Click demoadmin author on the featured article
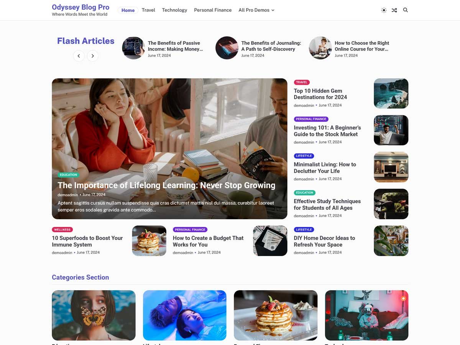This screenshot has width=460, height=345. 68,195
